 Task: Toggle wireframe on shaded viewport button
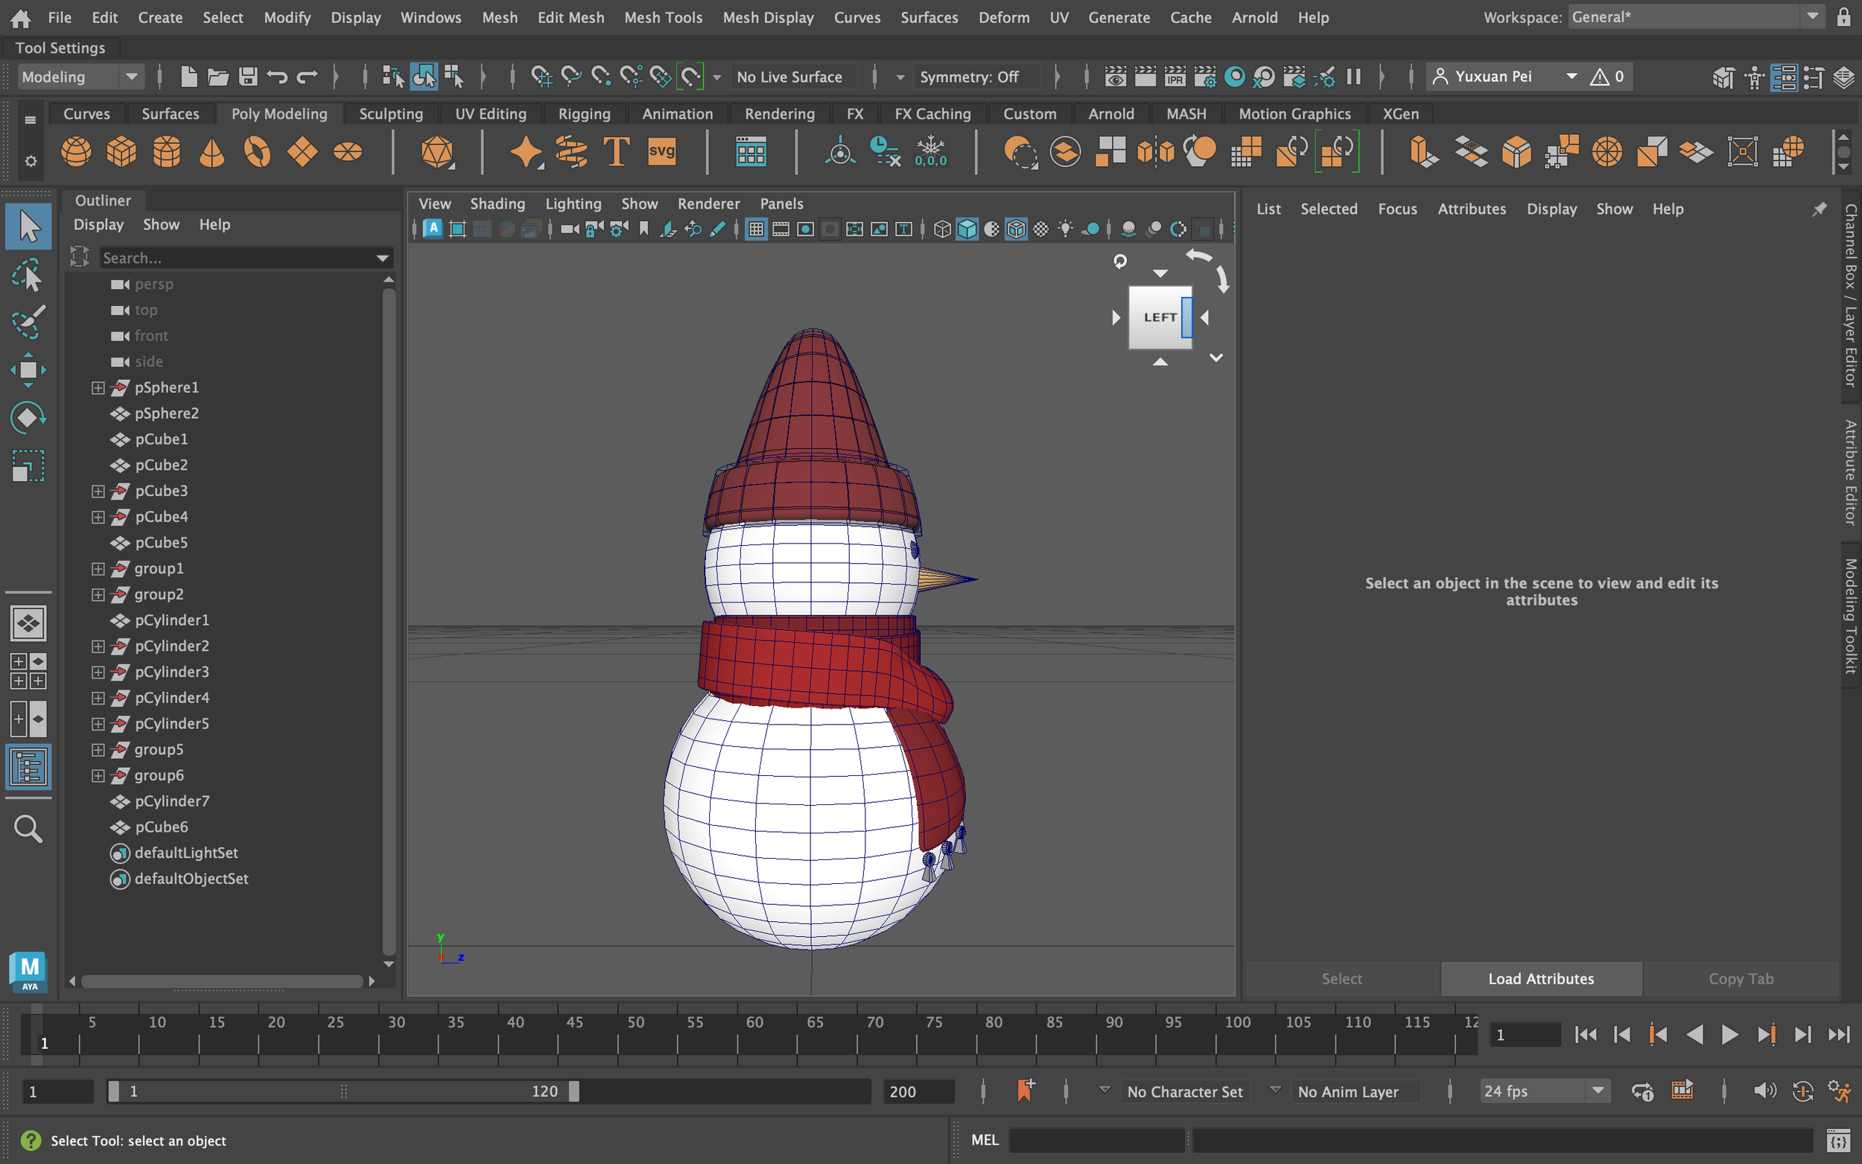tap(1016, 229)
